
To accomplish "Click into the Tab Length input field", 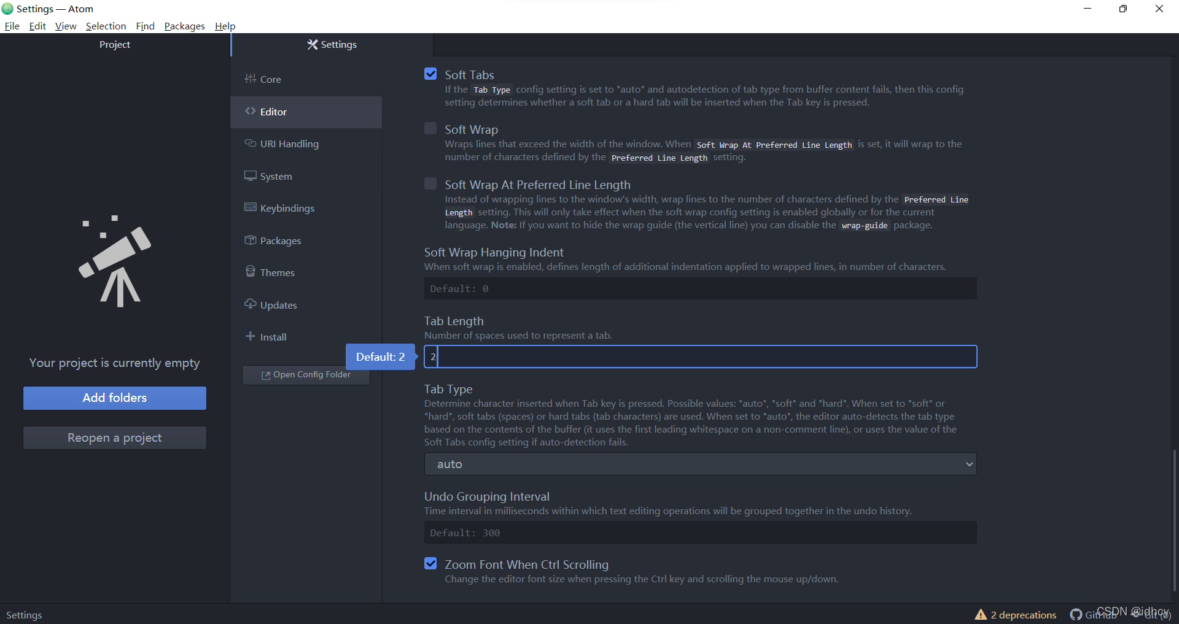I will pyautogui.click(x=700, y=356).
